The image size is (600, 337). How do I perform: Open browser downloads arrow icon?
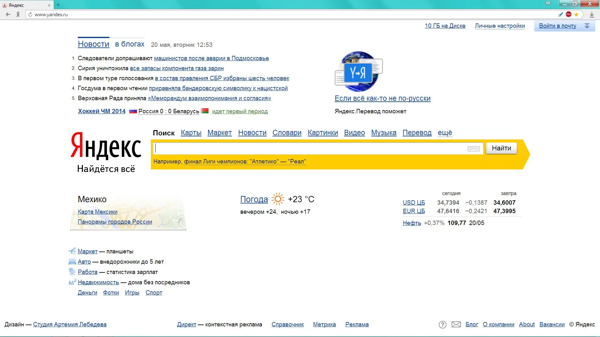pos(592,14)
